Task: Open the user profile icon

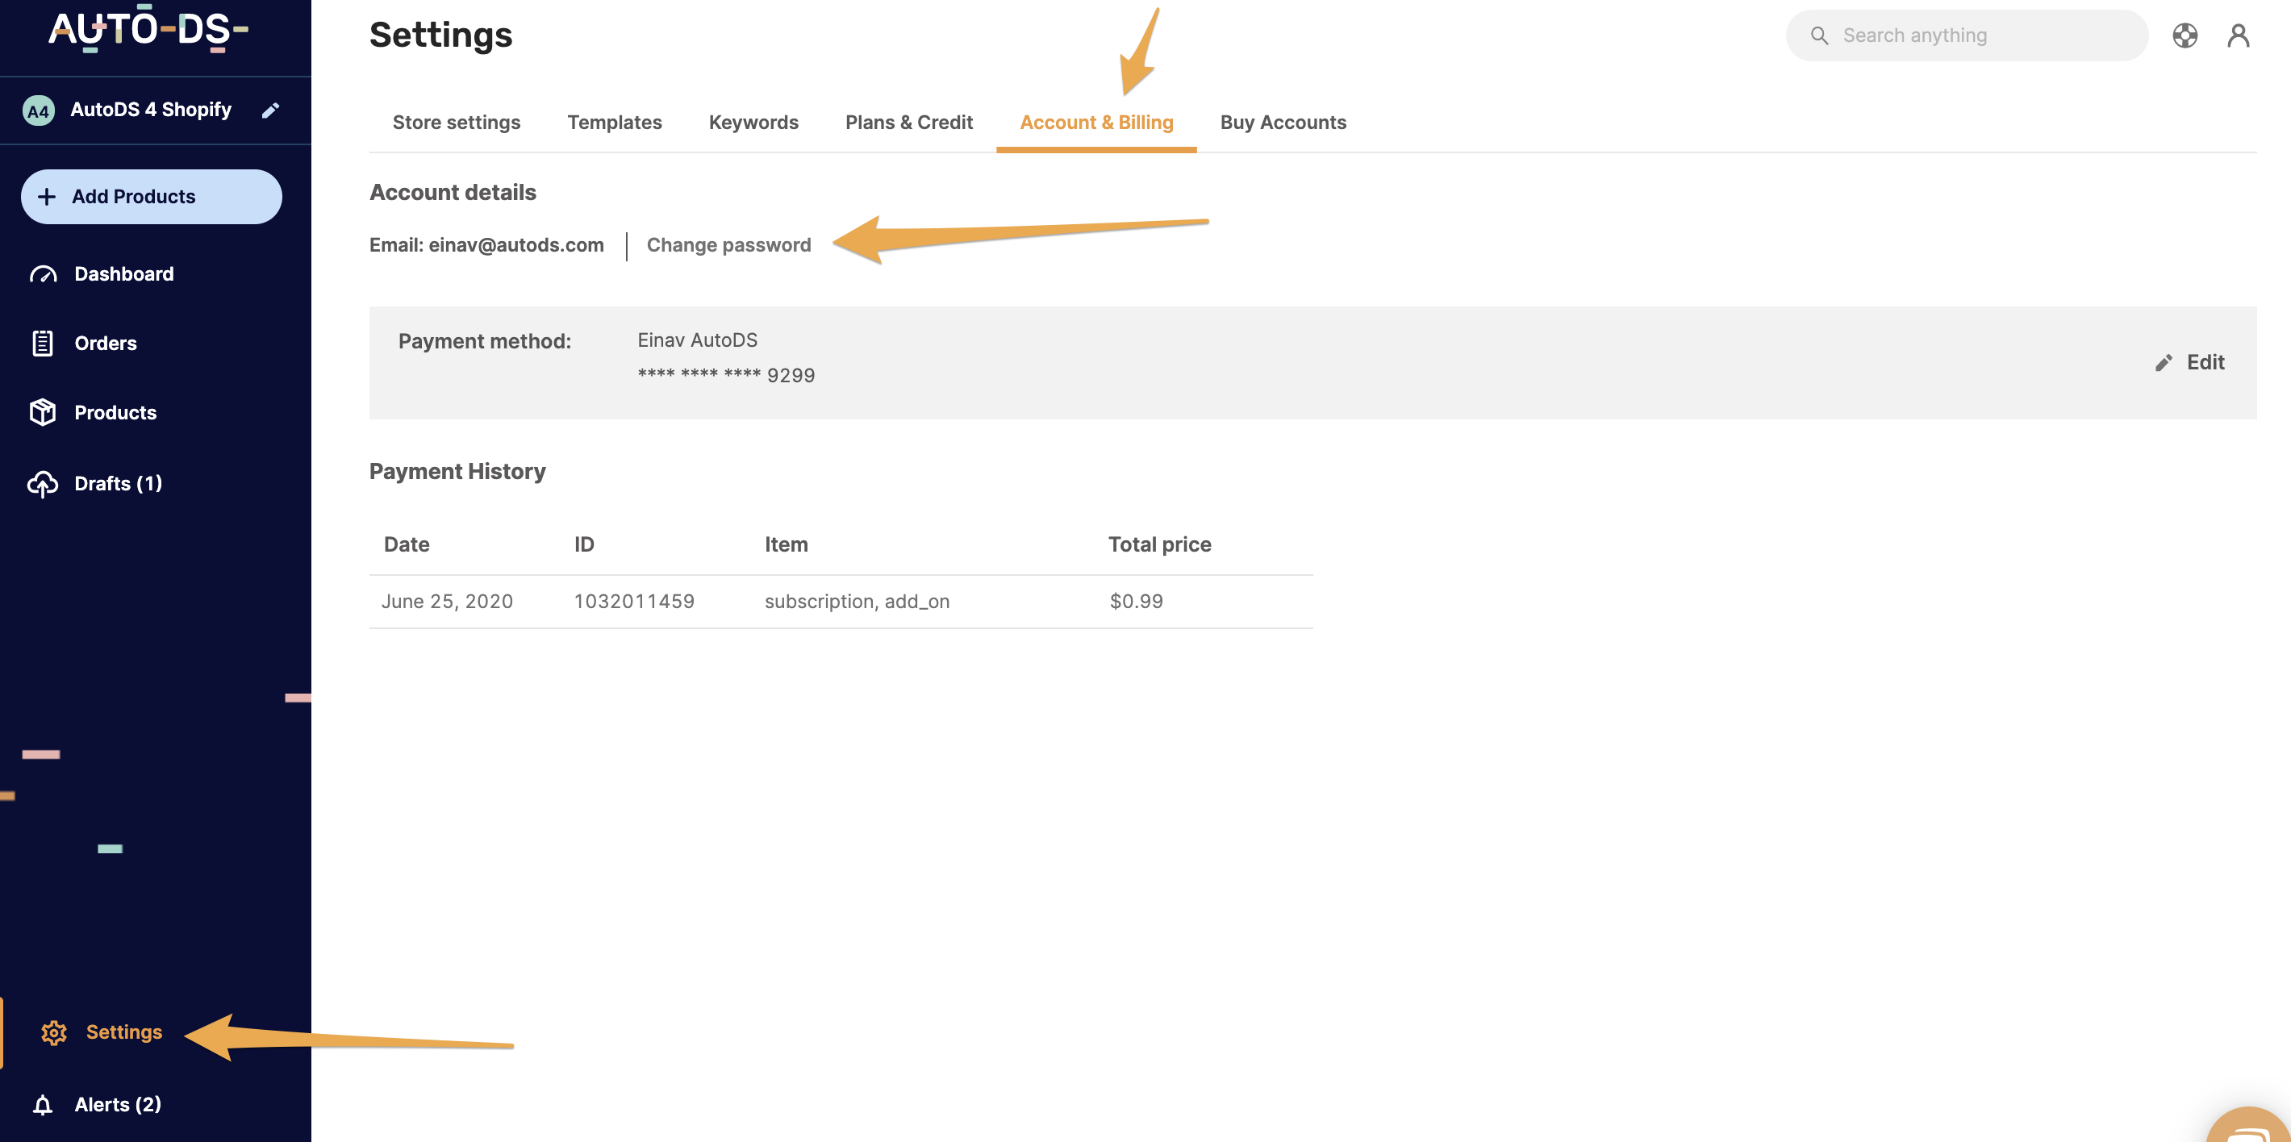Action: (x=2238, y=35)
